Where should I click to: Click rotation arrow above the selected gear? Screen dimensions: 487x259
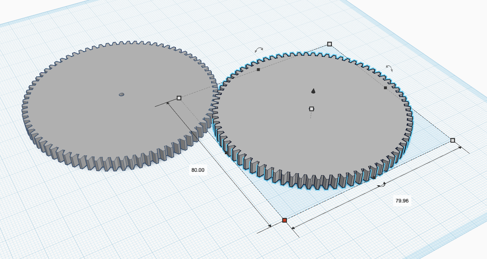259,50
